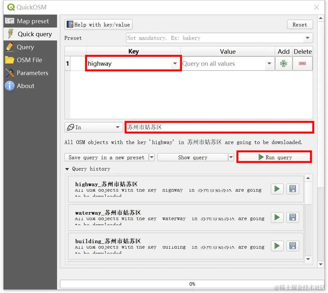This screenshot has height=293, width=328.
Task: Click the Run query button
Action: tap(275, 157)
